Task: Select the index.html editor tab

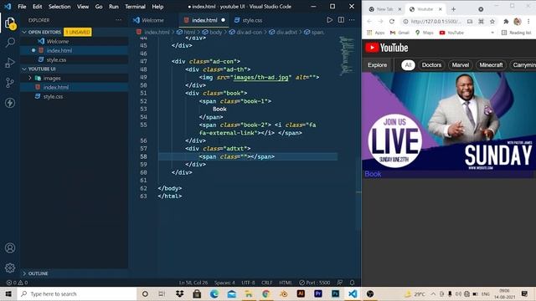Action: (x=204, y=20)
